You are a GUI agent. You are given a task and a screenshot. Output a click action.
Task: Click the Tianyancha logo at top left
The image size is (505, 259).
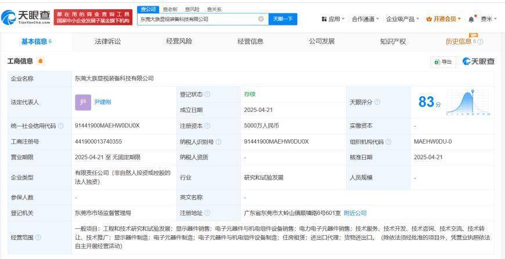(26, 17)
